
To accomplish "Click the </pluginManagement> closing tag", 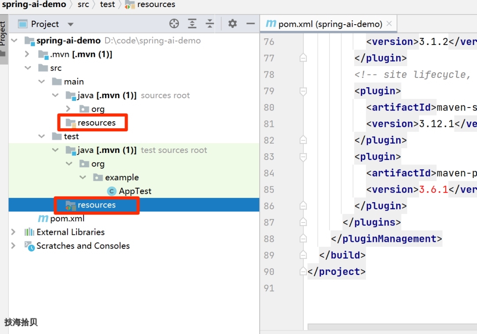I will 386,239.
